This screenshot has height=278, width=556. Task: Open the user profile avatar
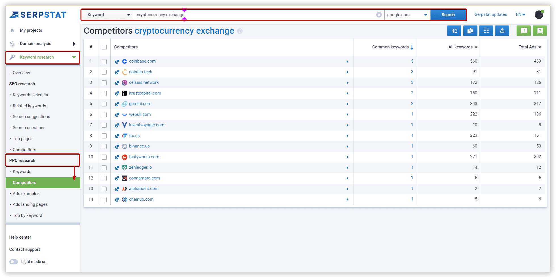pyautogui.click(x=539, y=14)
